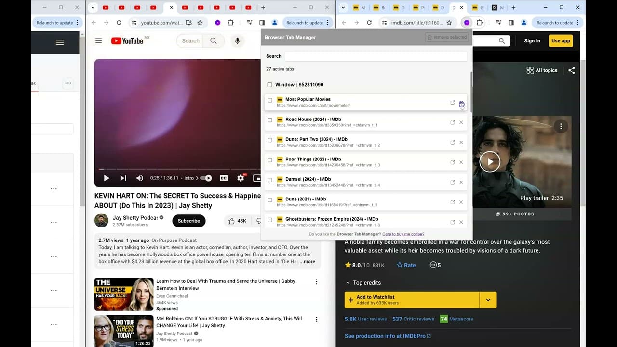The image size is (617, 347).
Task: Check the Window : 952311090 checkbox
Action: (x=269, y=85)
